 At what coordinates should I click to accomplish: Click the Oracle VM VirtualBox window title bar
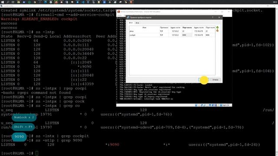point(174,12)
